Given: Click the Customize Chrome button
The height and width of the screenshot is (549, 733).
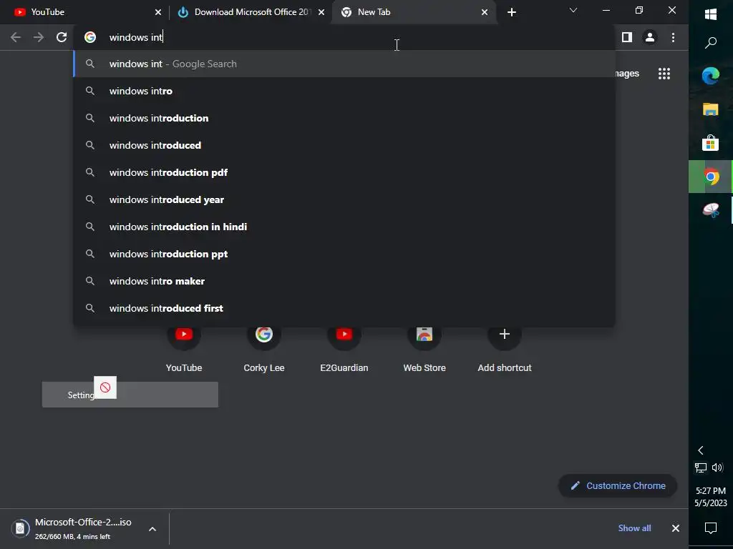Looking at the screenshot, I should [618, 486].
